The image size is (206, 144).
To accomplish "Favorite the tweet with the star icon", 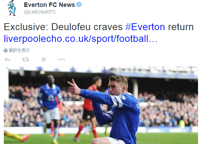I will (x=44, y=59).
